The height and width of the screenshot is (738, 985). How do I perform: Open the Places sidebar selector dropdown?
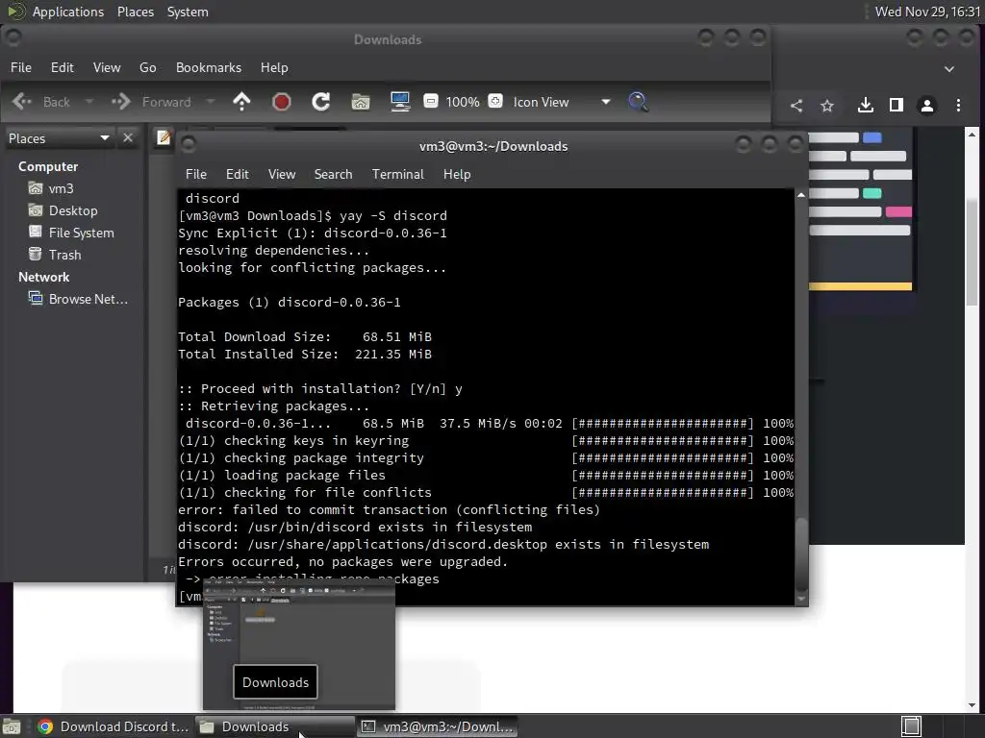click(x=59, y=138)
